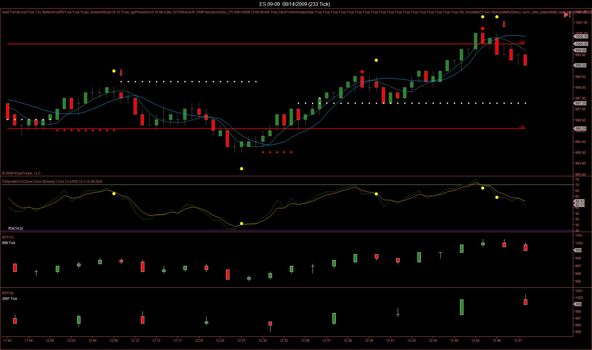Select the RSI yellow dot just below the 70 line
Screen dimensions: 592x350
483,188
